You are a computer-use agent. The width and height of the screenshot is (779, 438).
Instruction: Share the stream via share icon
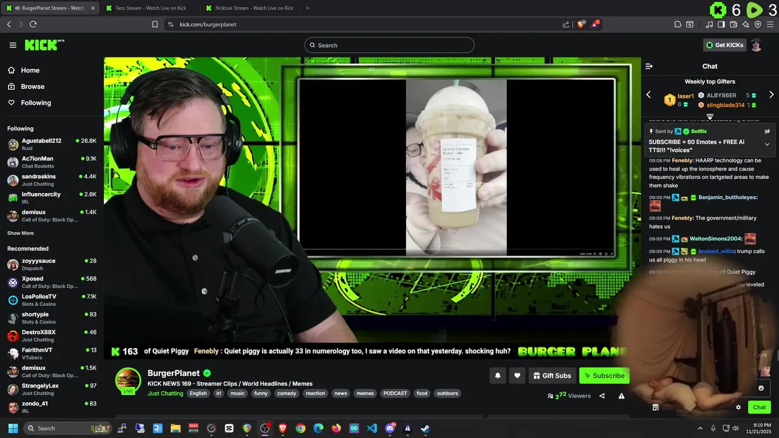tap(602, 396)
